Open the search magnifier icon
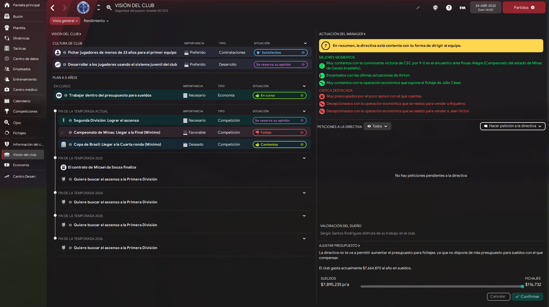Viewport: 549px width, 307px height. (109, 8)
